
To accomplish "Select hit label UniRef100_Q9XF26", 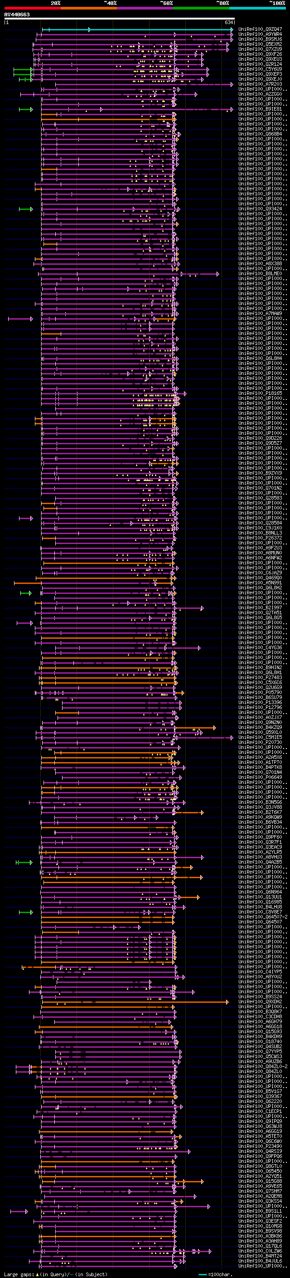I will point(260,54).
